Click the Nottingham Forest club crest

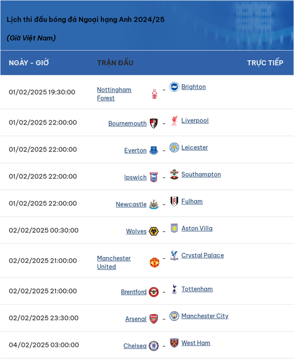(x=155, y=94)
